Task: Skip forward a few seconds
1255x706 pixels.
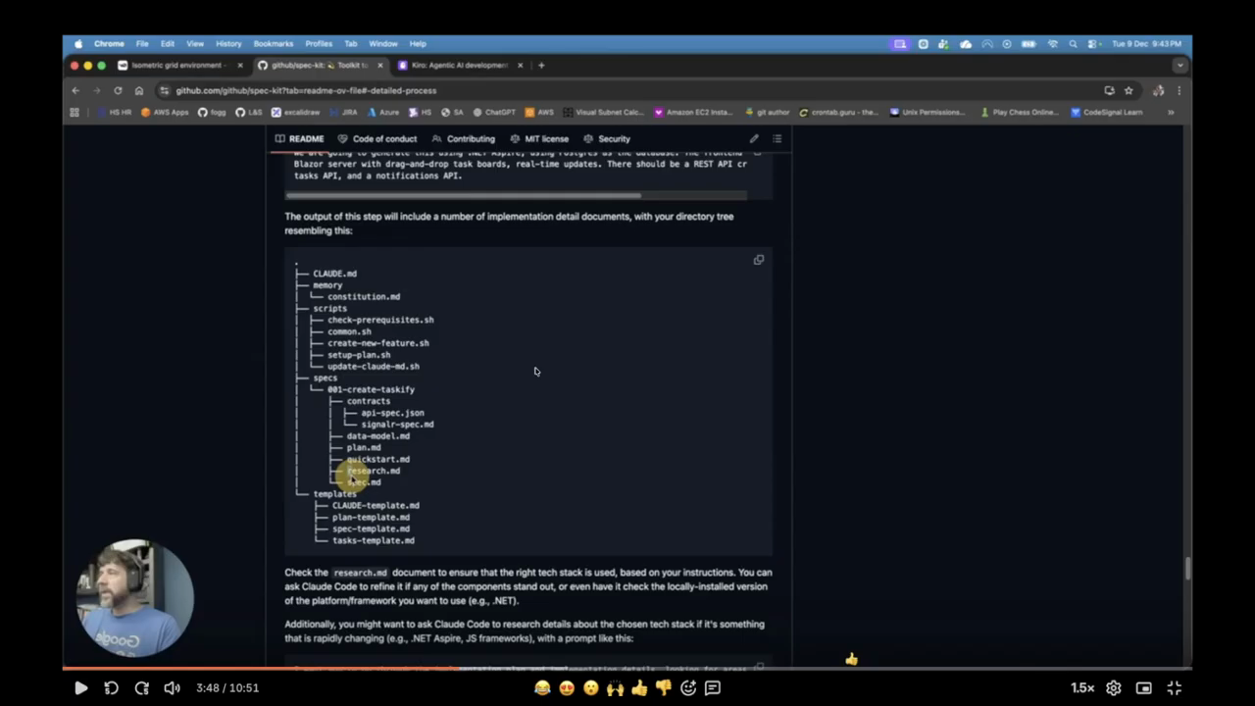Action: (141, 688)
